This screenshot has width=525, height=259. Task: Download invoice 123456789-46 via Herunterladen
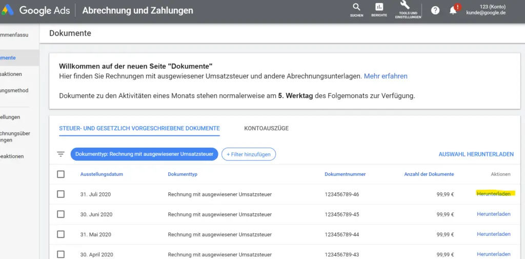point(494,194)
